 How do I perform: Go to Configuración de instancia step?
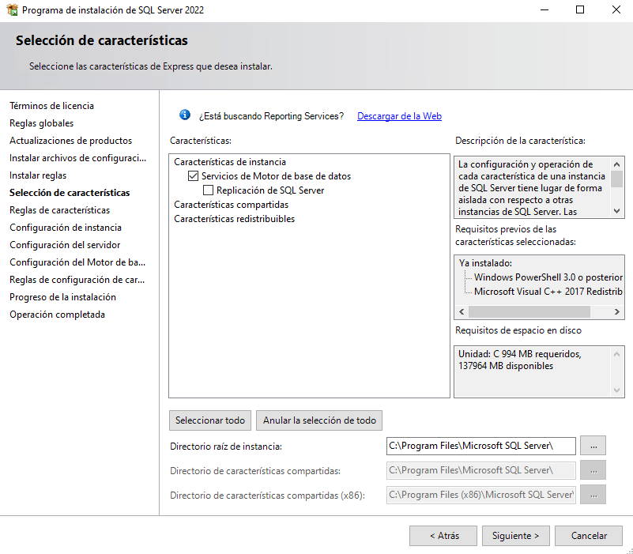[x=65, y=228]
